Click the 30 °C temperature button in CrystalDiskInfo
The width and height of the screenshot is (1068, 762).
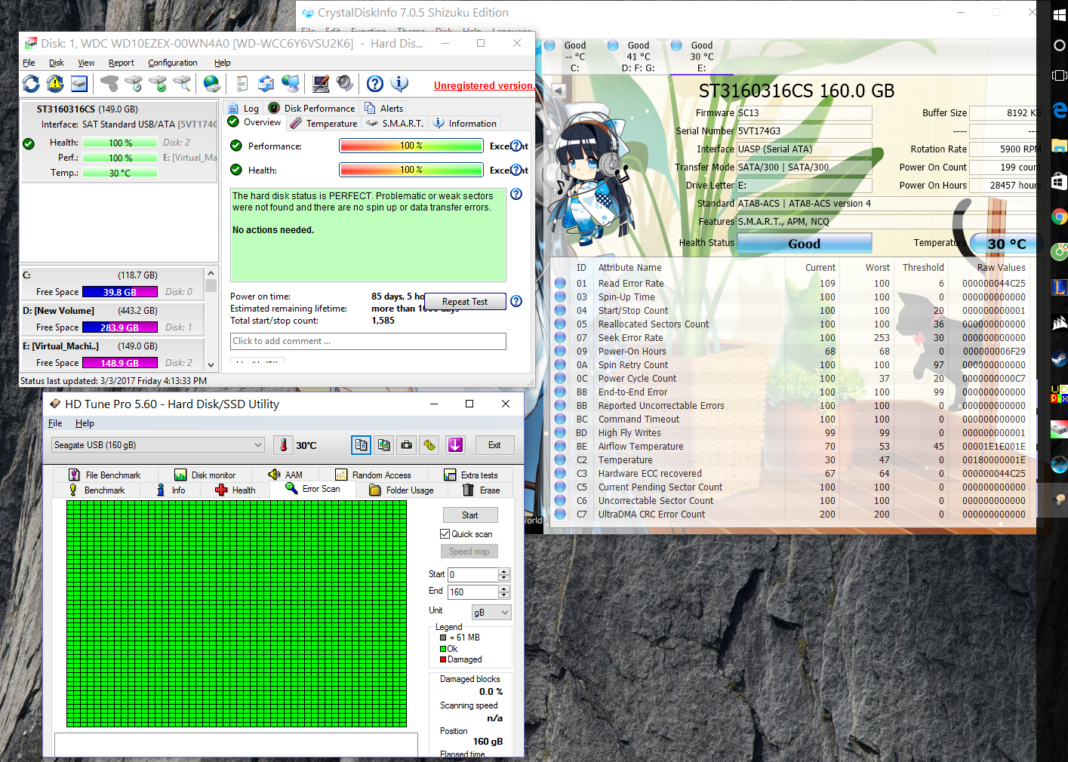click(1005, 243)
